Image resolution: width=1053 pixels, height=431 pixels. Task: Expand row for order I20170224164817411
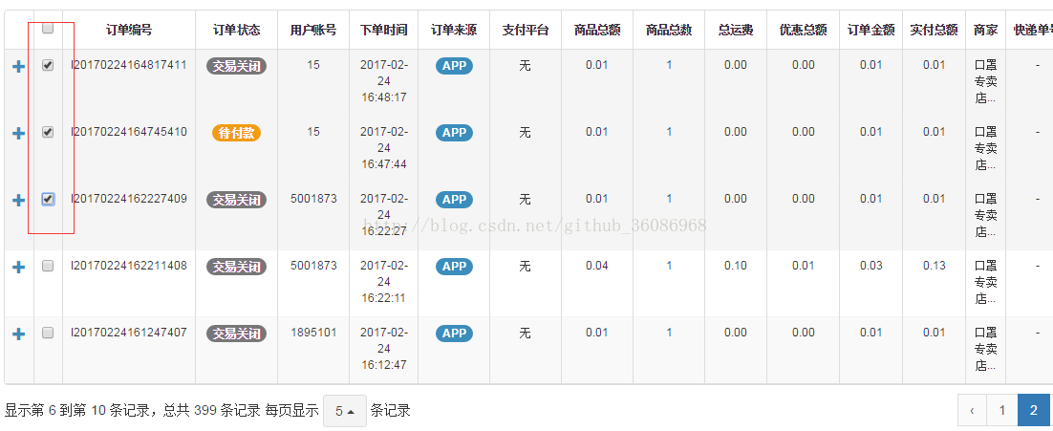18,66
